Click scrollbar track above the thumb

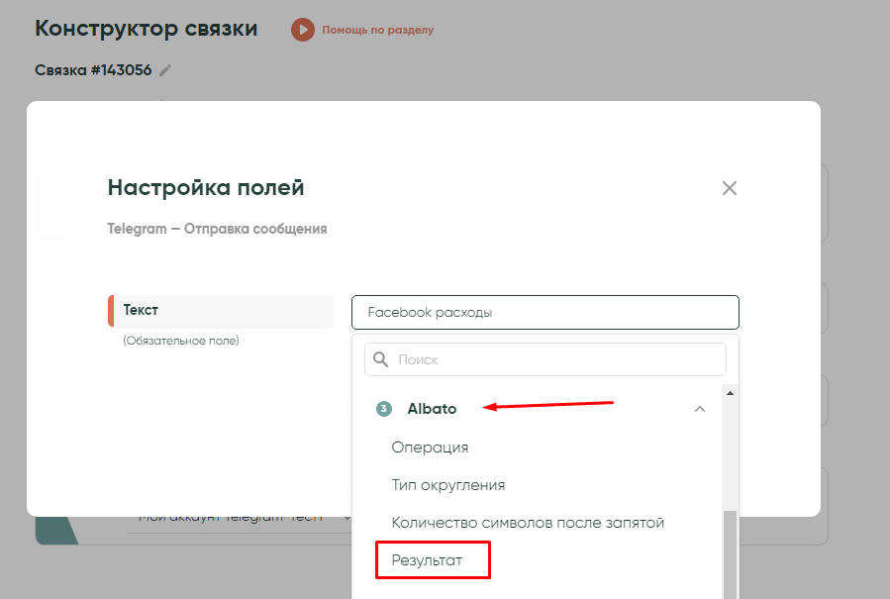point(731,455)
